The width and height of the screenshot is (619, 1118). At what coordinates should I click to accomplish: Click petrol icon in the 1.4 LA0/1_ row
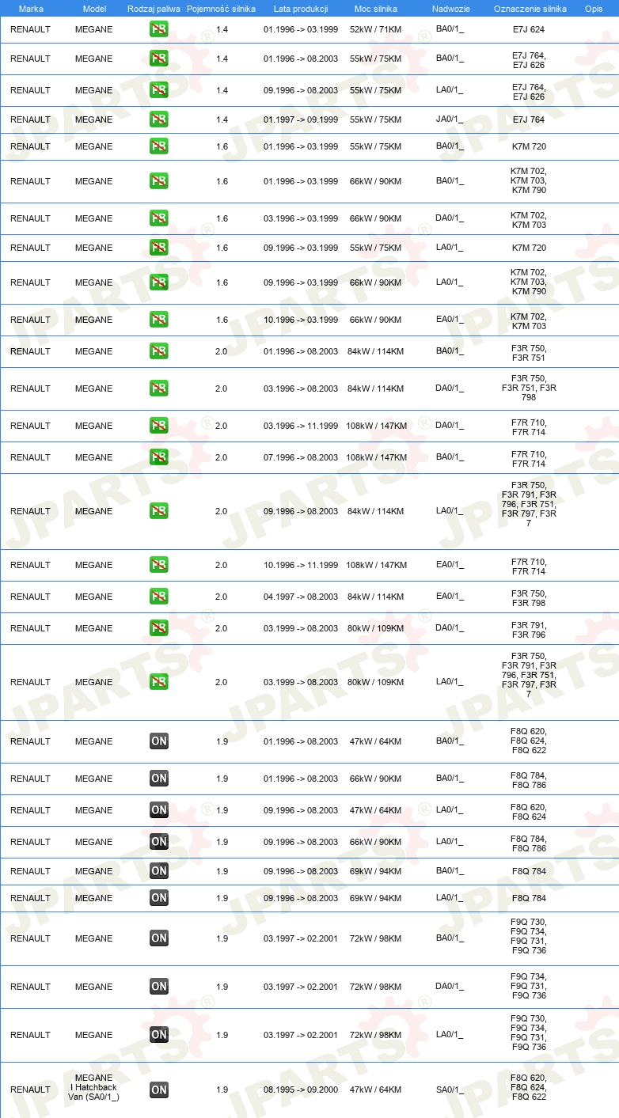(159, 90)
